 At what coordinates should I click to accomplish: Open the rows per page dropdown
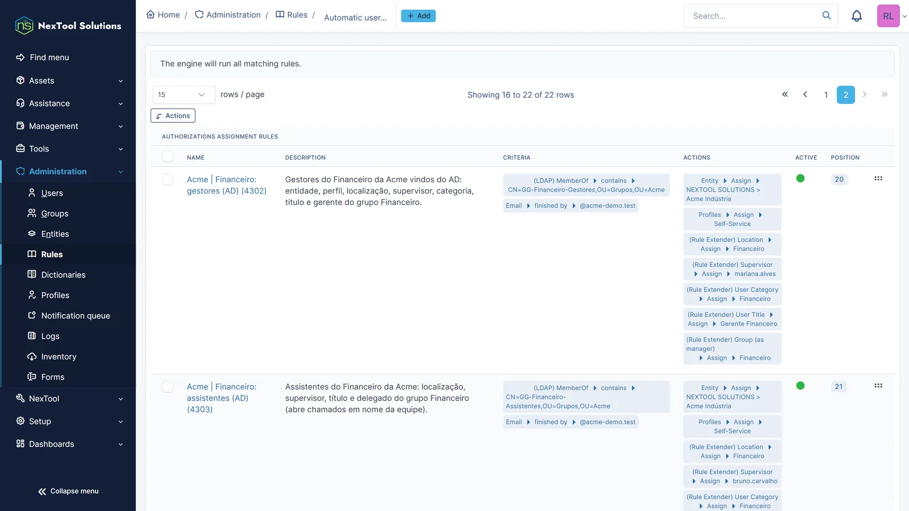click(184, 95)
